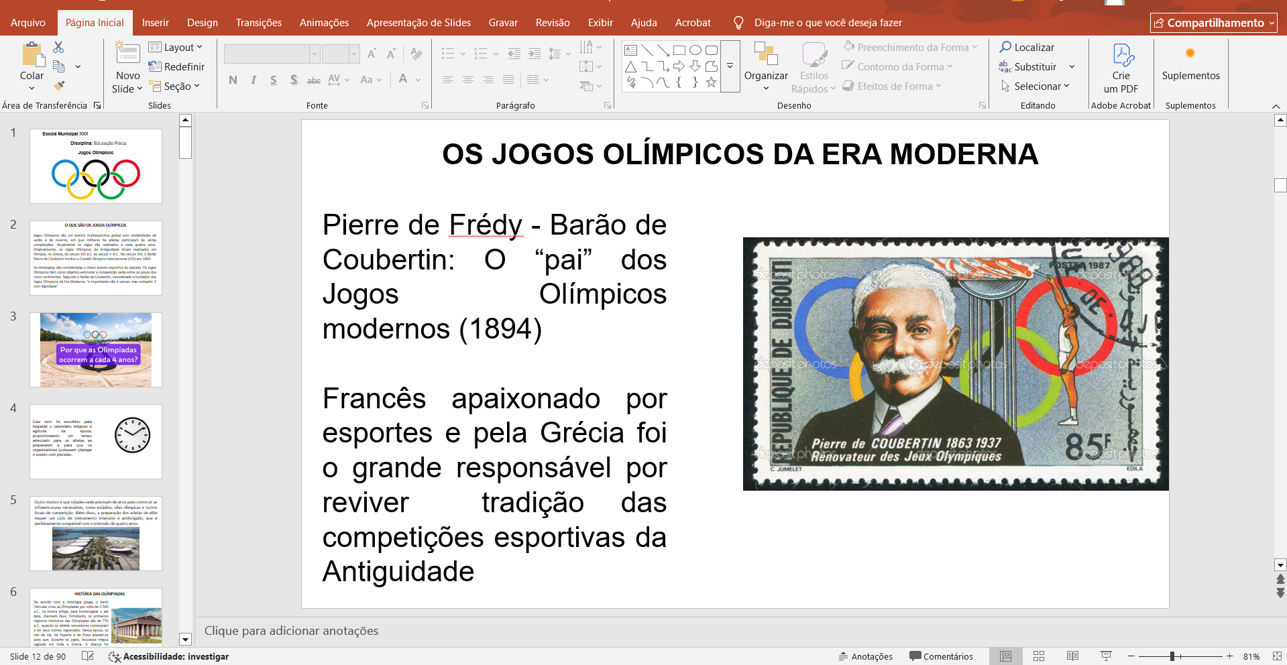Open the font size combo box

tap(341, 54)
